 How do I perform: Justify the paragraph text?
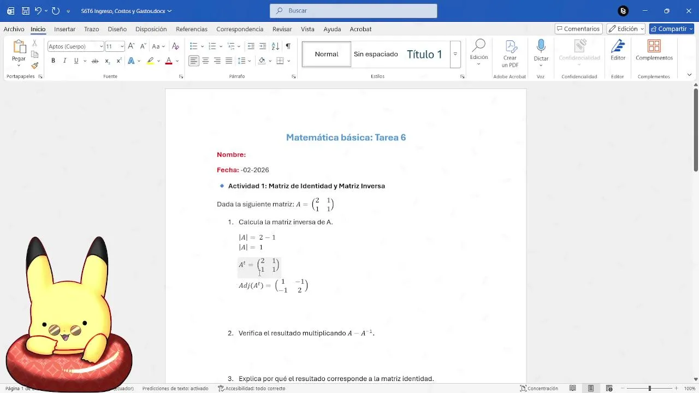click(229, 61)
